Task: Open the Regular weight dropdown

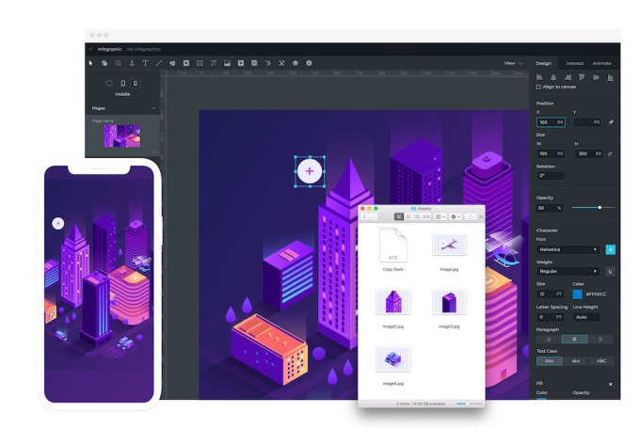Action: tap(568, 271)
